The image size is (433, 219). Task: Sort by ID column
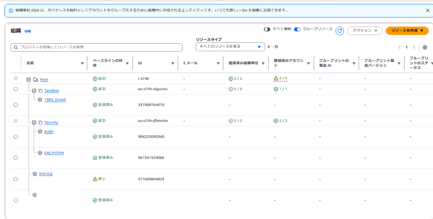point(173,63)
